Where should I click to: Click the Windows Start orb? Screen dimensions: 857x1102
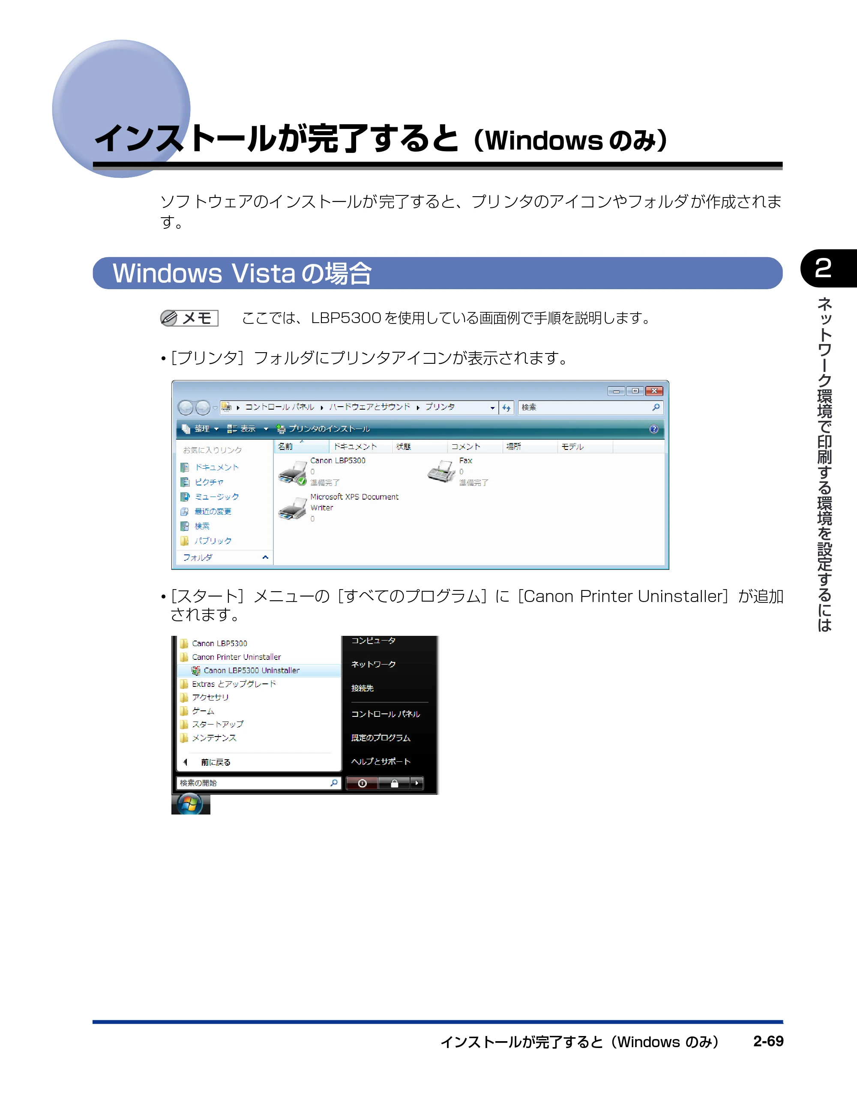[190, 803]
